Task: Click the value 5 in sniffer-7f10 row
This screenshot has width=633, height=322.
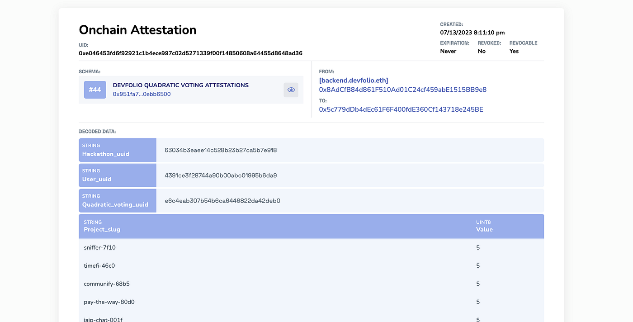Action: 478,248
